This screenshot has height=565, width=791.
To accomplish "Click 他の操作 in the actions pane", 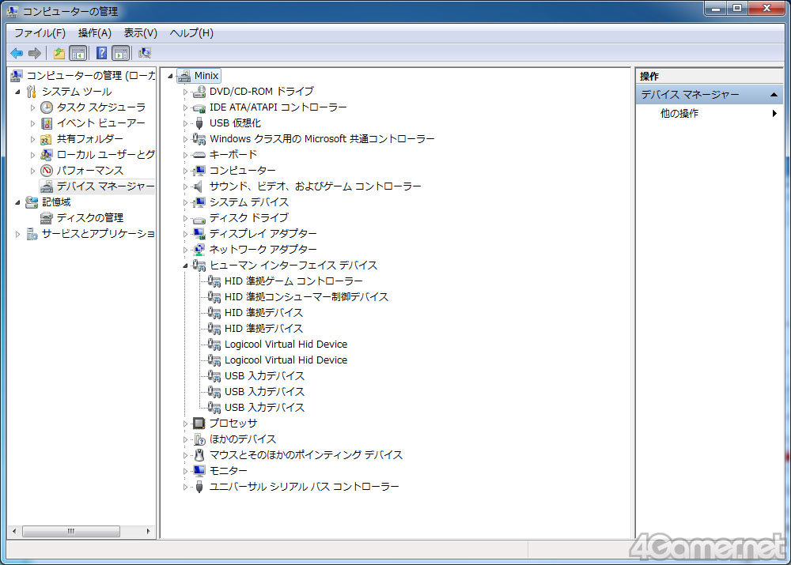I will tap(679, 114).
